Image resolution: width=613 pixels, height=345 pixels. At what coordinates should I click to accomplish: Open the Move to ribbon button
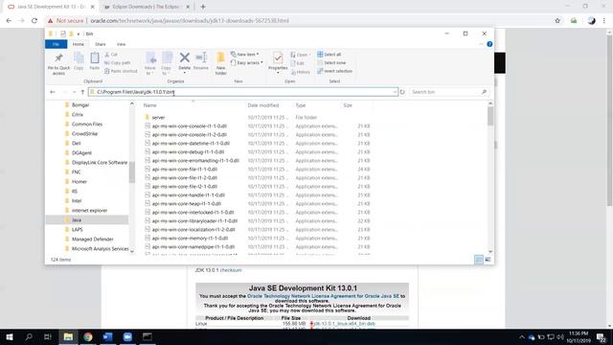150,63
